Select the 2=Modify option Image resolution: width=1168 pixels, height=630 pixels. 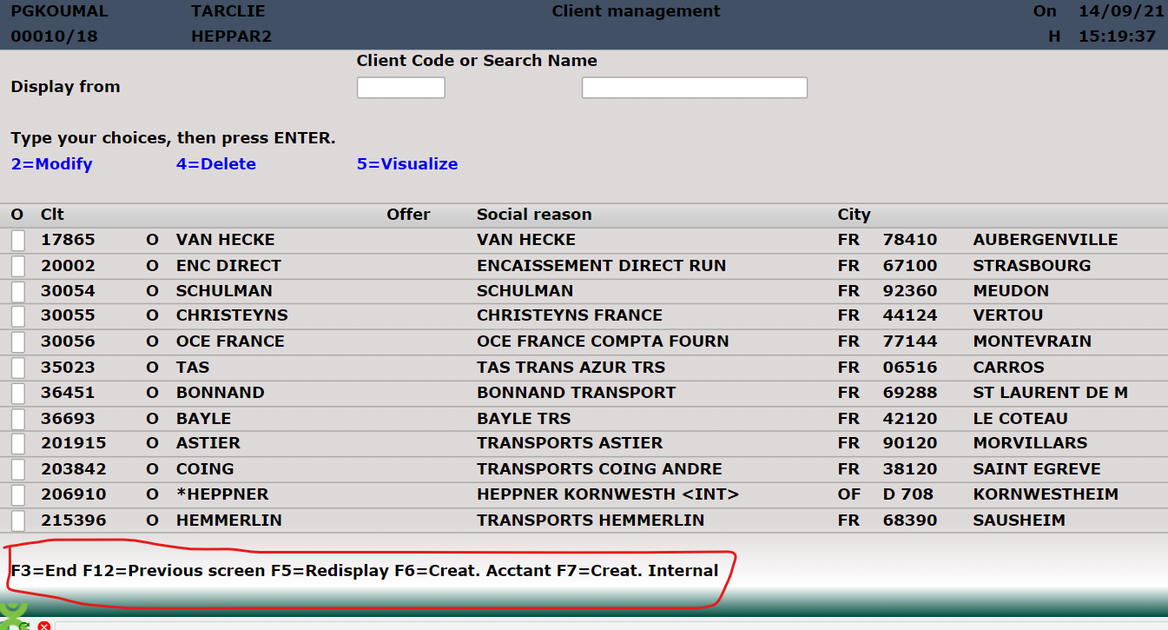51,164
